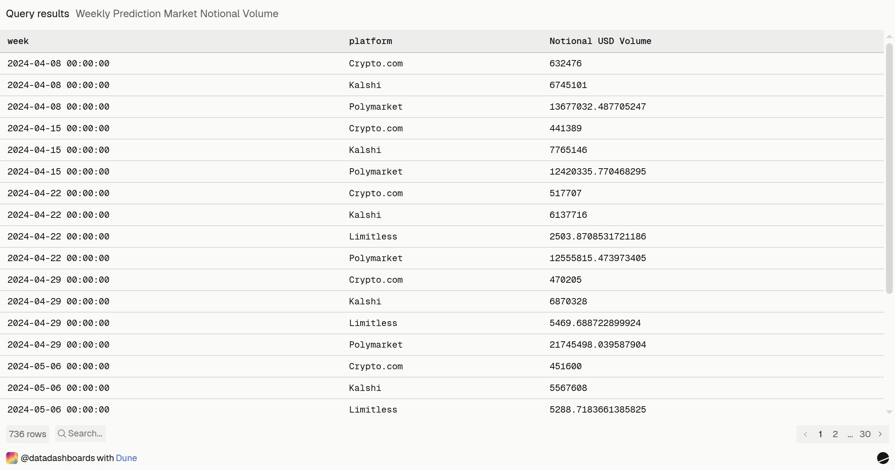Click the search magnifier icon

pos(62,433)
